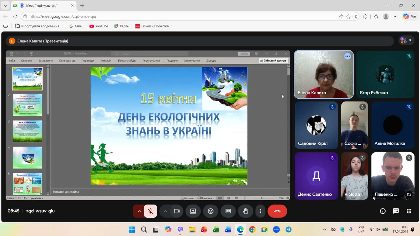This screenshot has width=420, height=236.
Task: Raise hand in the meeting
Action: point(245,211)
